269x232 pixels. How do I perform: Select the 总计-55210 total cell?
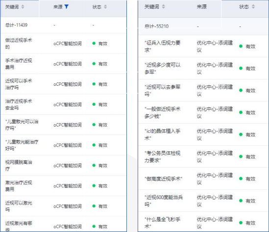[156, 26]
